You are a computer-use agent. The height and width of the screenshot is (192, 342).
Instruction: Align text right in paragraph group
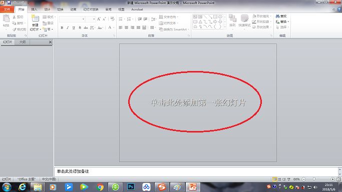click(132, 27)
